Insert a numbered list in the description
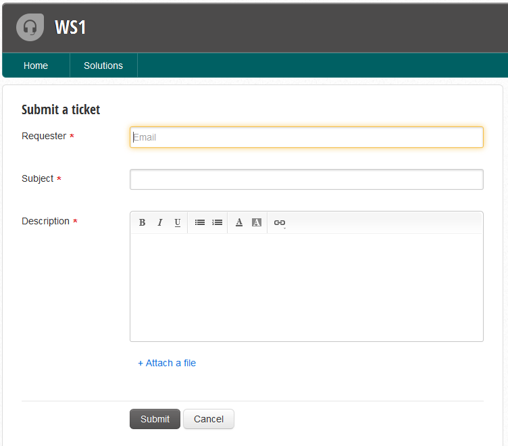The height and width of the screenshot is (446, 508). [218, 222]
